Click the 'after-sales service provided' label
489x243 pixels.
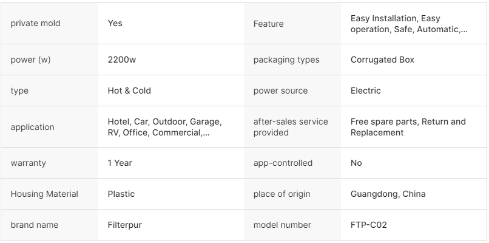(291, 127)
